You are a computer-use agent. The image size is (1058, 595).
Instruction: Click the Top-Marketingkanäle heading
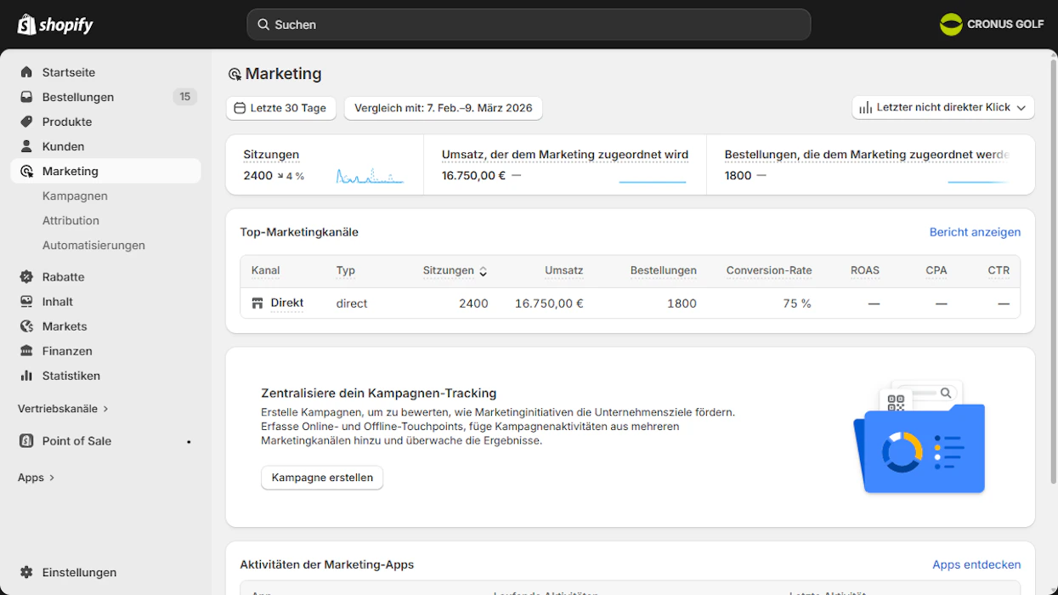click(x=299, y=232)
